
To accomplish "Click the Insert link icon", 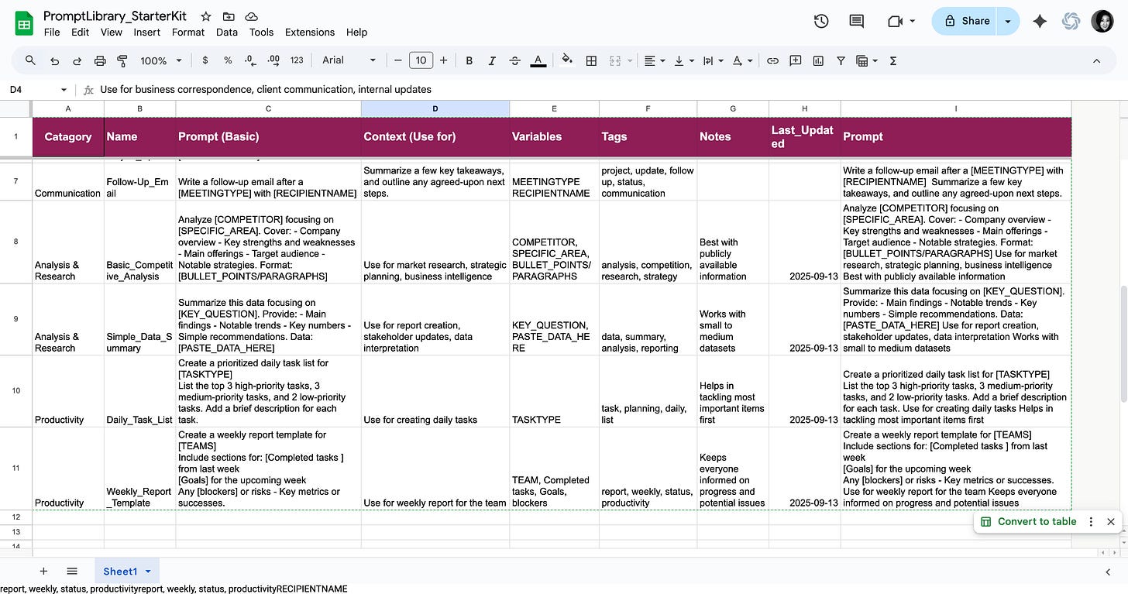I will point(772,60).
